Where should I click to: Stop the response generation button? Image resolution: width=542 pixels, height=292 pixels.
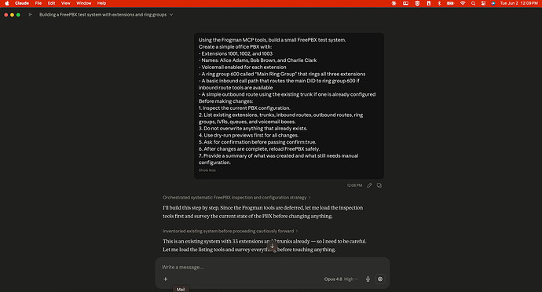click(380, 279)
